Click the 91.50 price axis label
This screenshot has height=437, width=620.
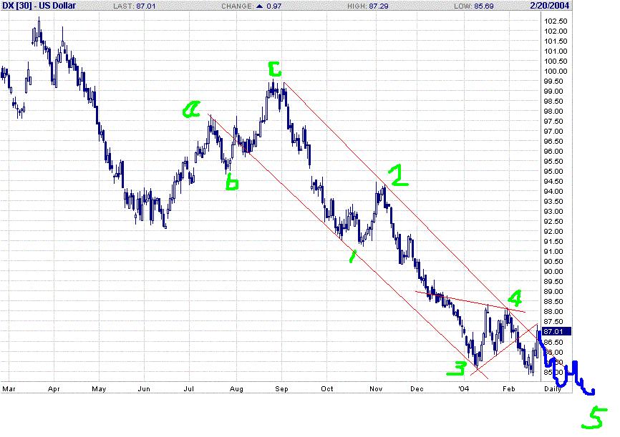[x=553, y=241]
